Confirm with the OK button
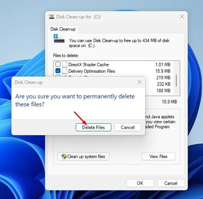203x199 pixels. click(x=140, y=183)
